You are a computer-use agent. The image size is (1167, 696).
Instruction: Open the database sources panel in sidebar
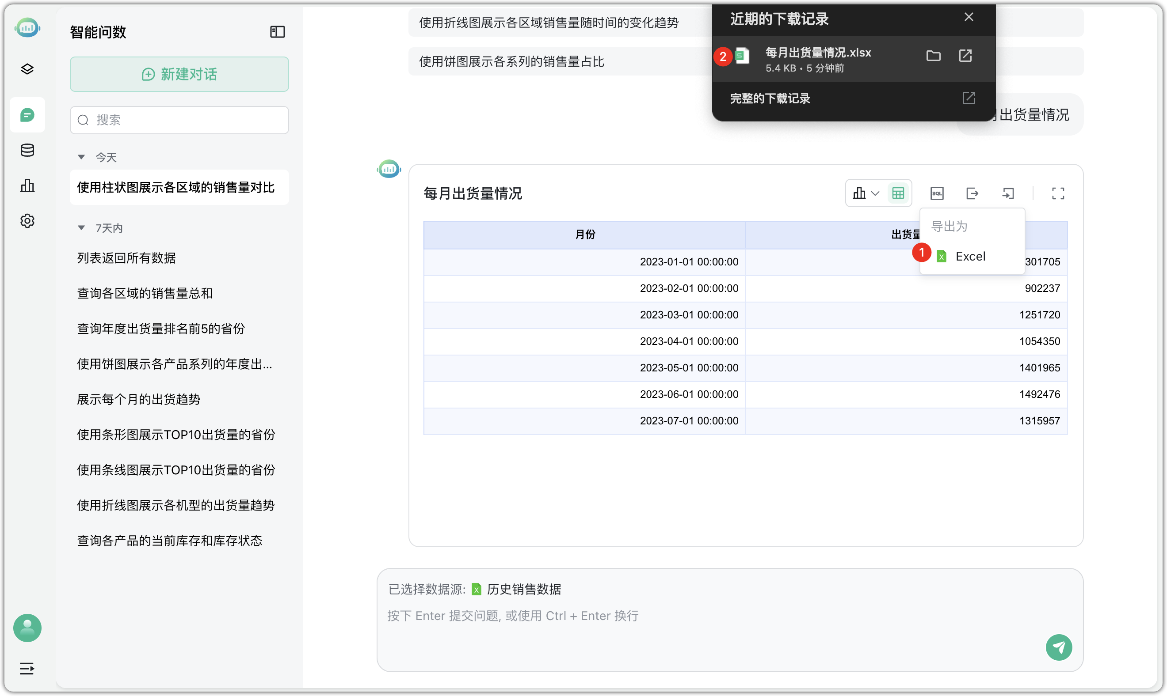point(27,150)
